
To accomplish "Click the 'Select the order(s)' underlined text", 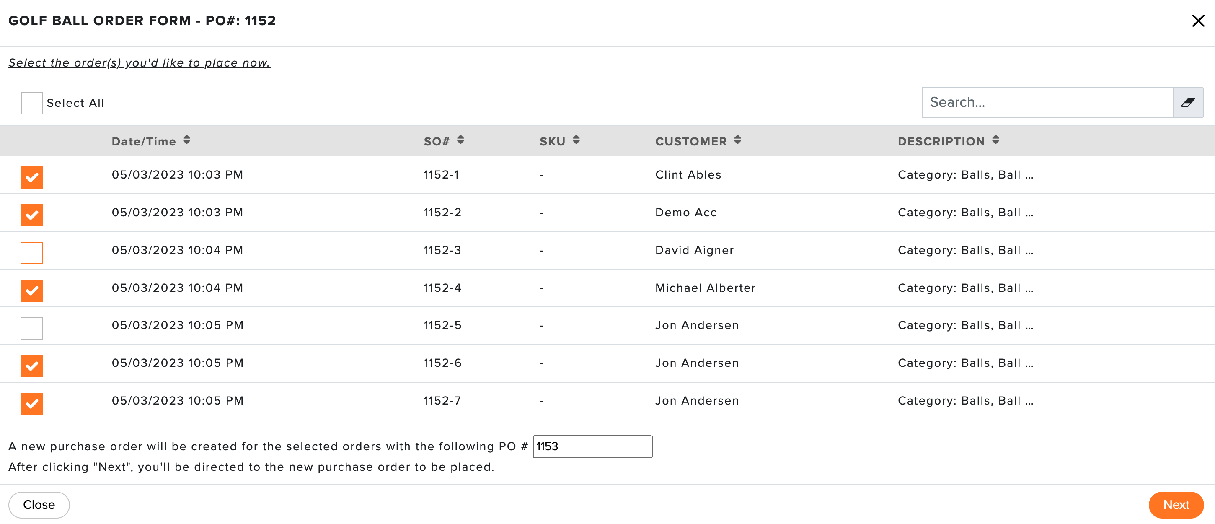I will [139, 63].
